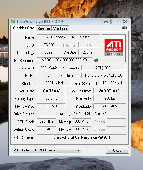Click the "Bus Interface" label
Image resolution: width=143 pixels, height=170 pixels.
(70, 76)
